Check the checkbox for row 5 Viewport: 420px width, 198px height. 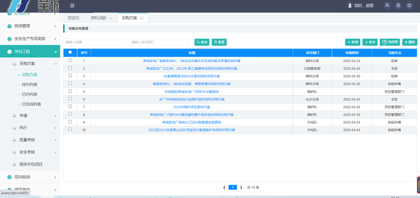(70, 91)
